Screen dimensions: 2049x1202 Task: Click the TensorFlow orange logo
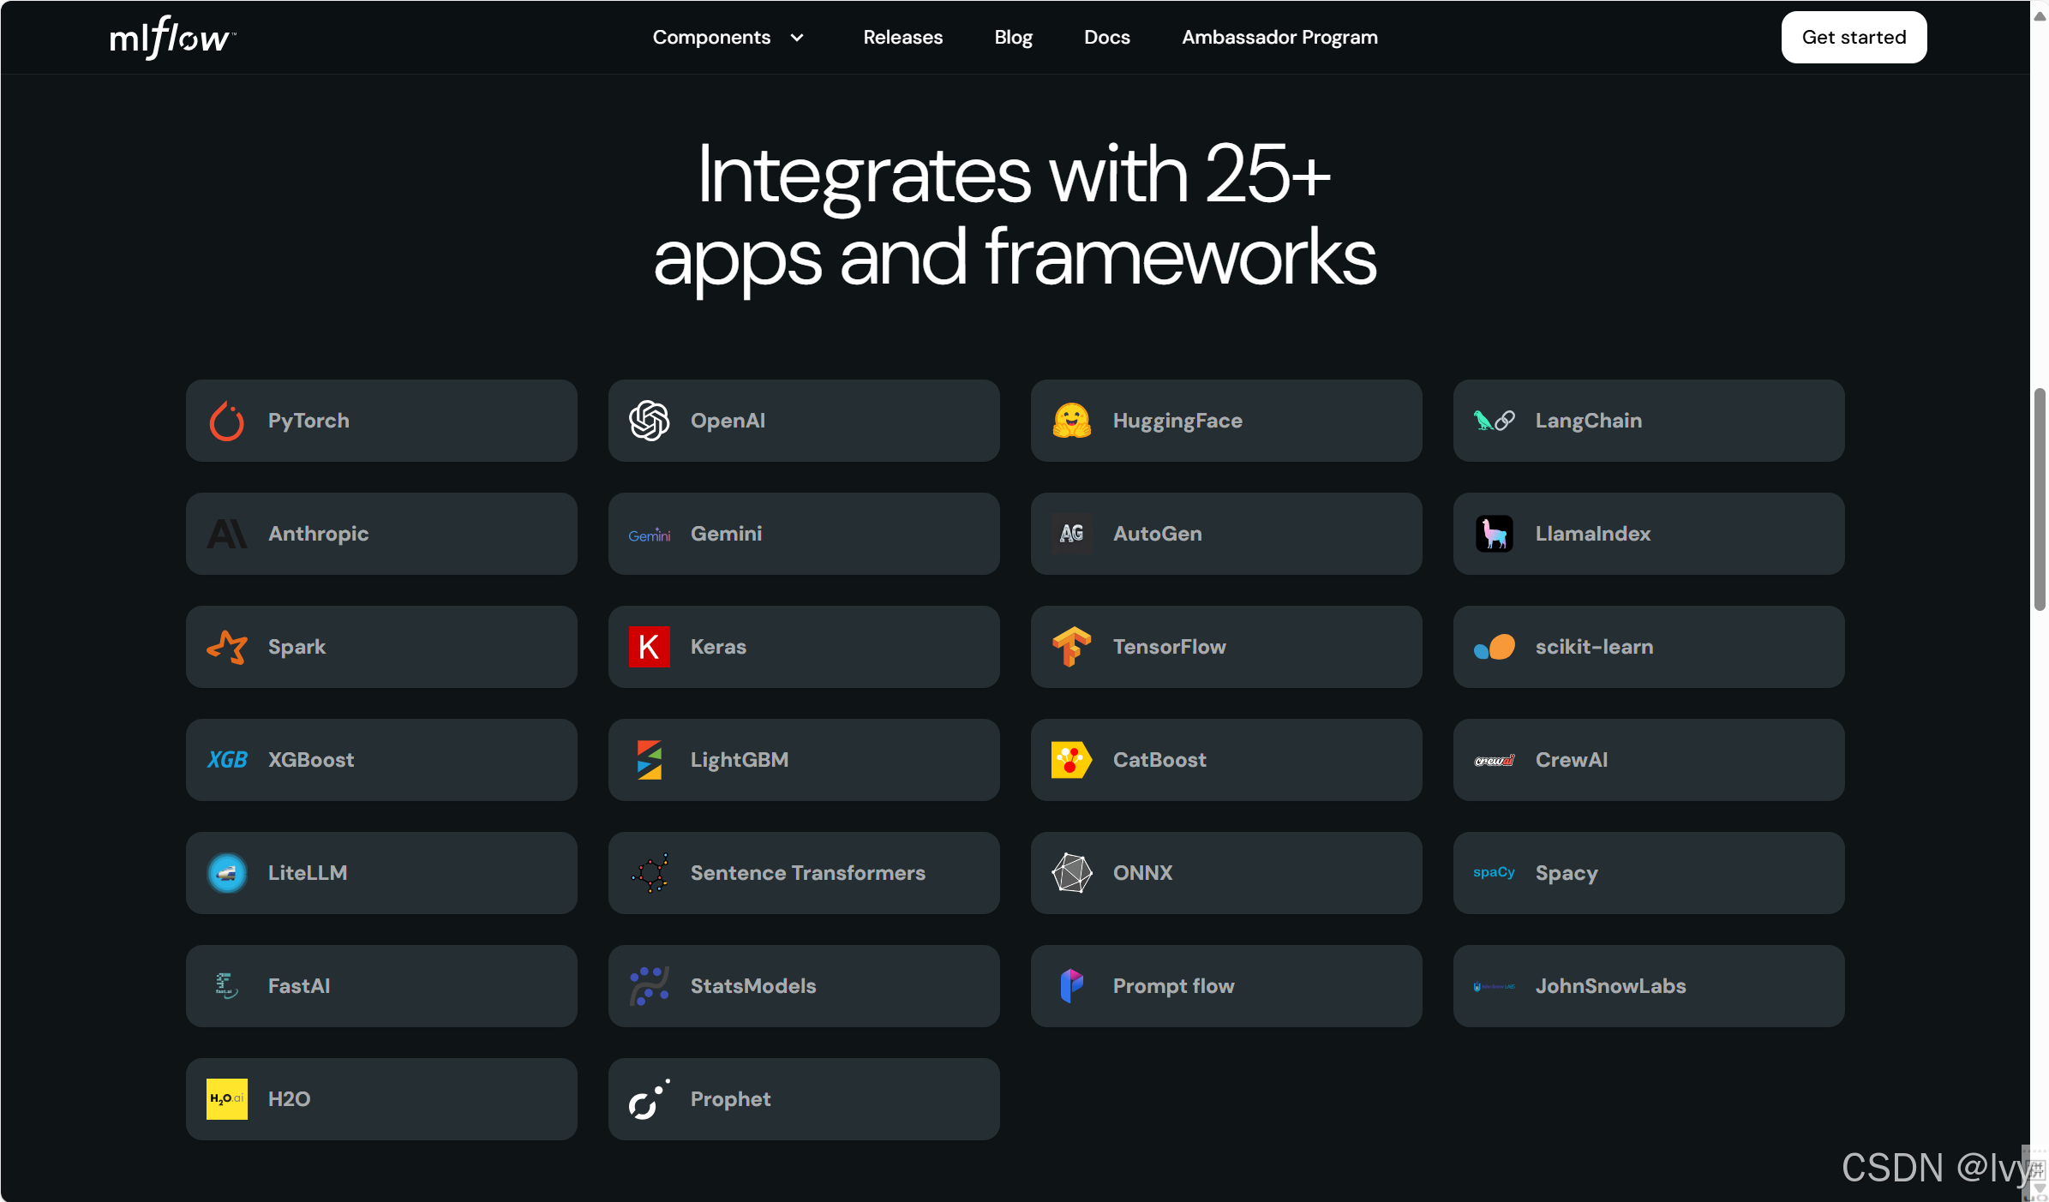point(1071,647)
